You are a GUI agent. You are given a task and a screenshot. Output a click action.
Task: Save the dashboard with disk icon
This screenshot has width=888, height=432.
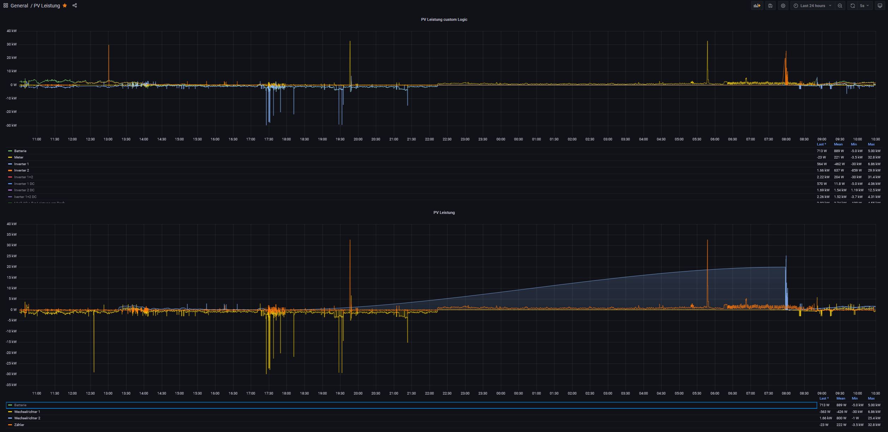tap(770, 6)
